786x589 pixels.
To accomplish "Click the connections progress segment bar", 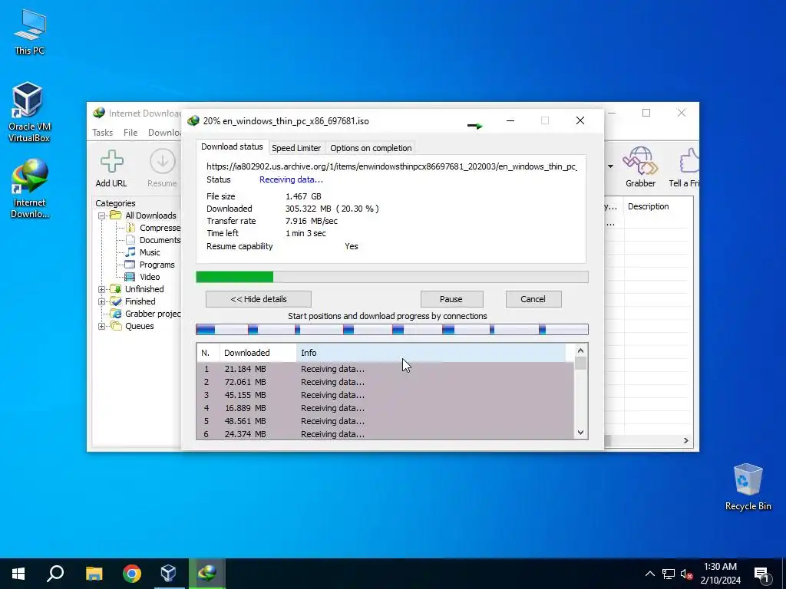I will pyautogui.click(x=392, y=329).
